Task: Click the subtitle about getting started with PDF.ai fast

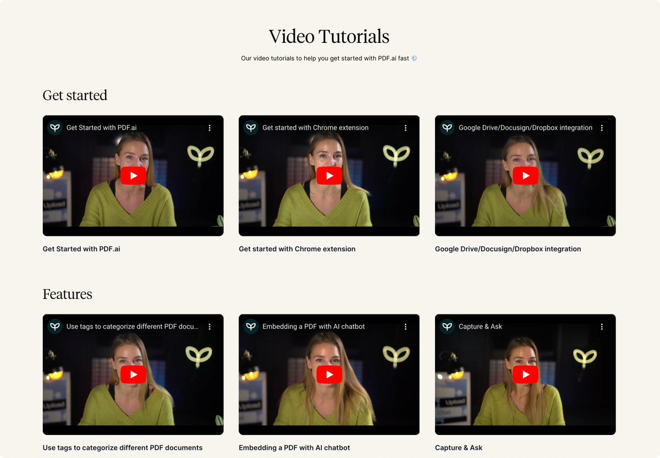Action: [329, 58]
